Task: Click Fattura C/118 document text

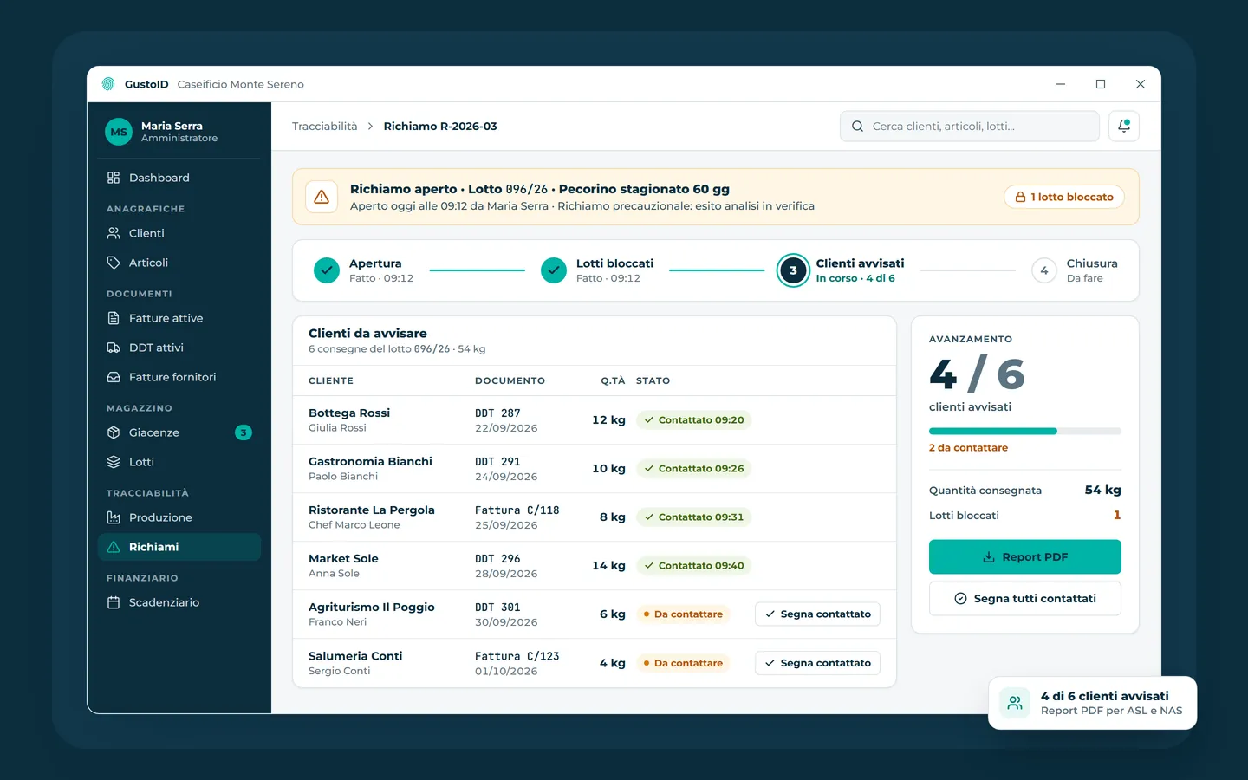Action: coord(517,510)
